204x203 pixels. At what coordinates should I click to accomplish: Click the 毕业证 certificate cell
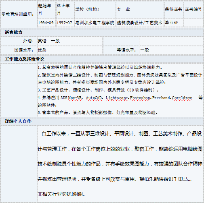[x=172, y=23]
